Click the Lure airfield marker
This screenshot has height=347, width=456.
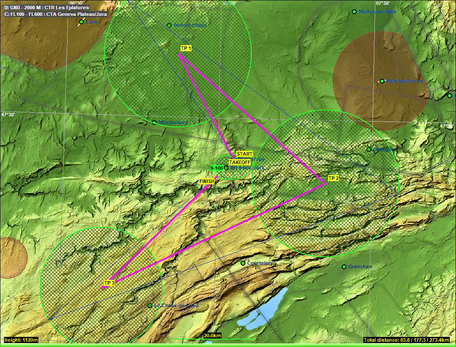click(x=81, y=22)
